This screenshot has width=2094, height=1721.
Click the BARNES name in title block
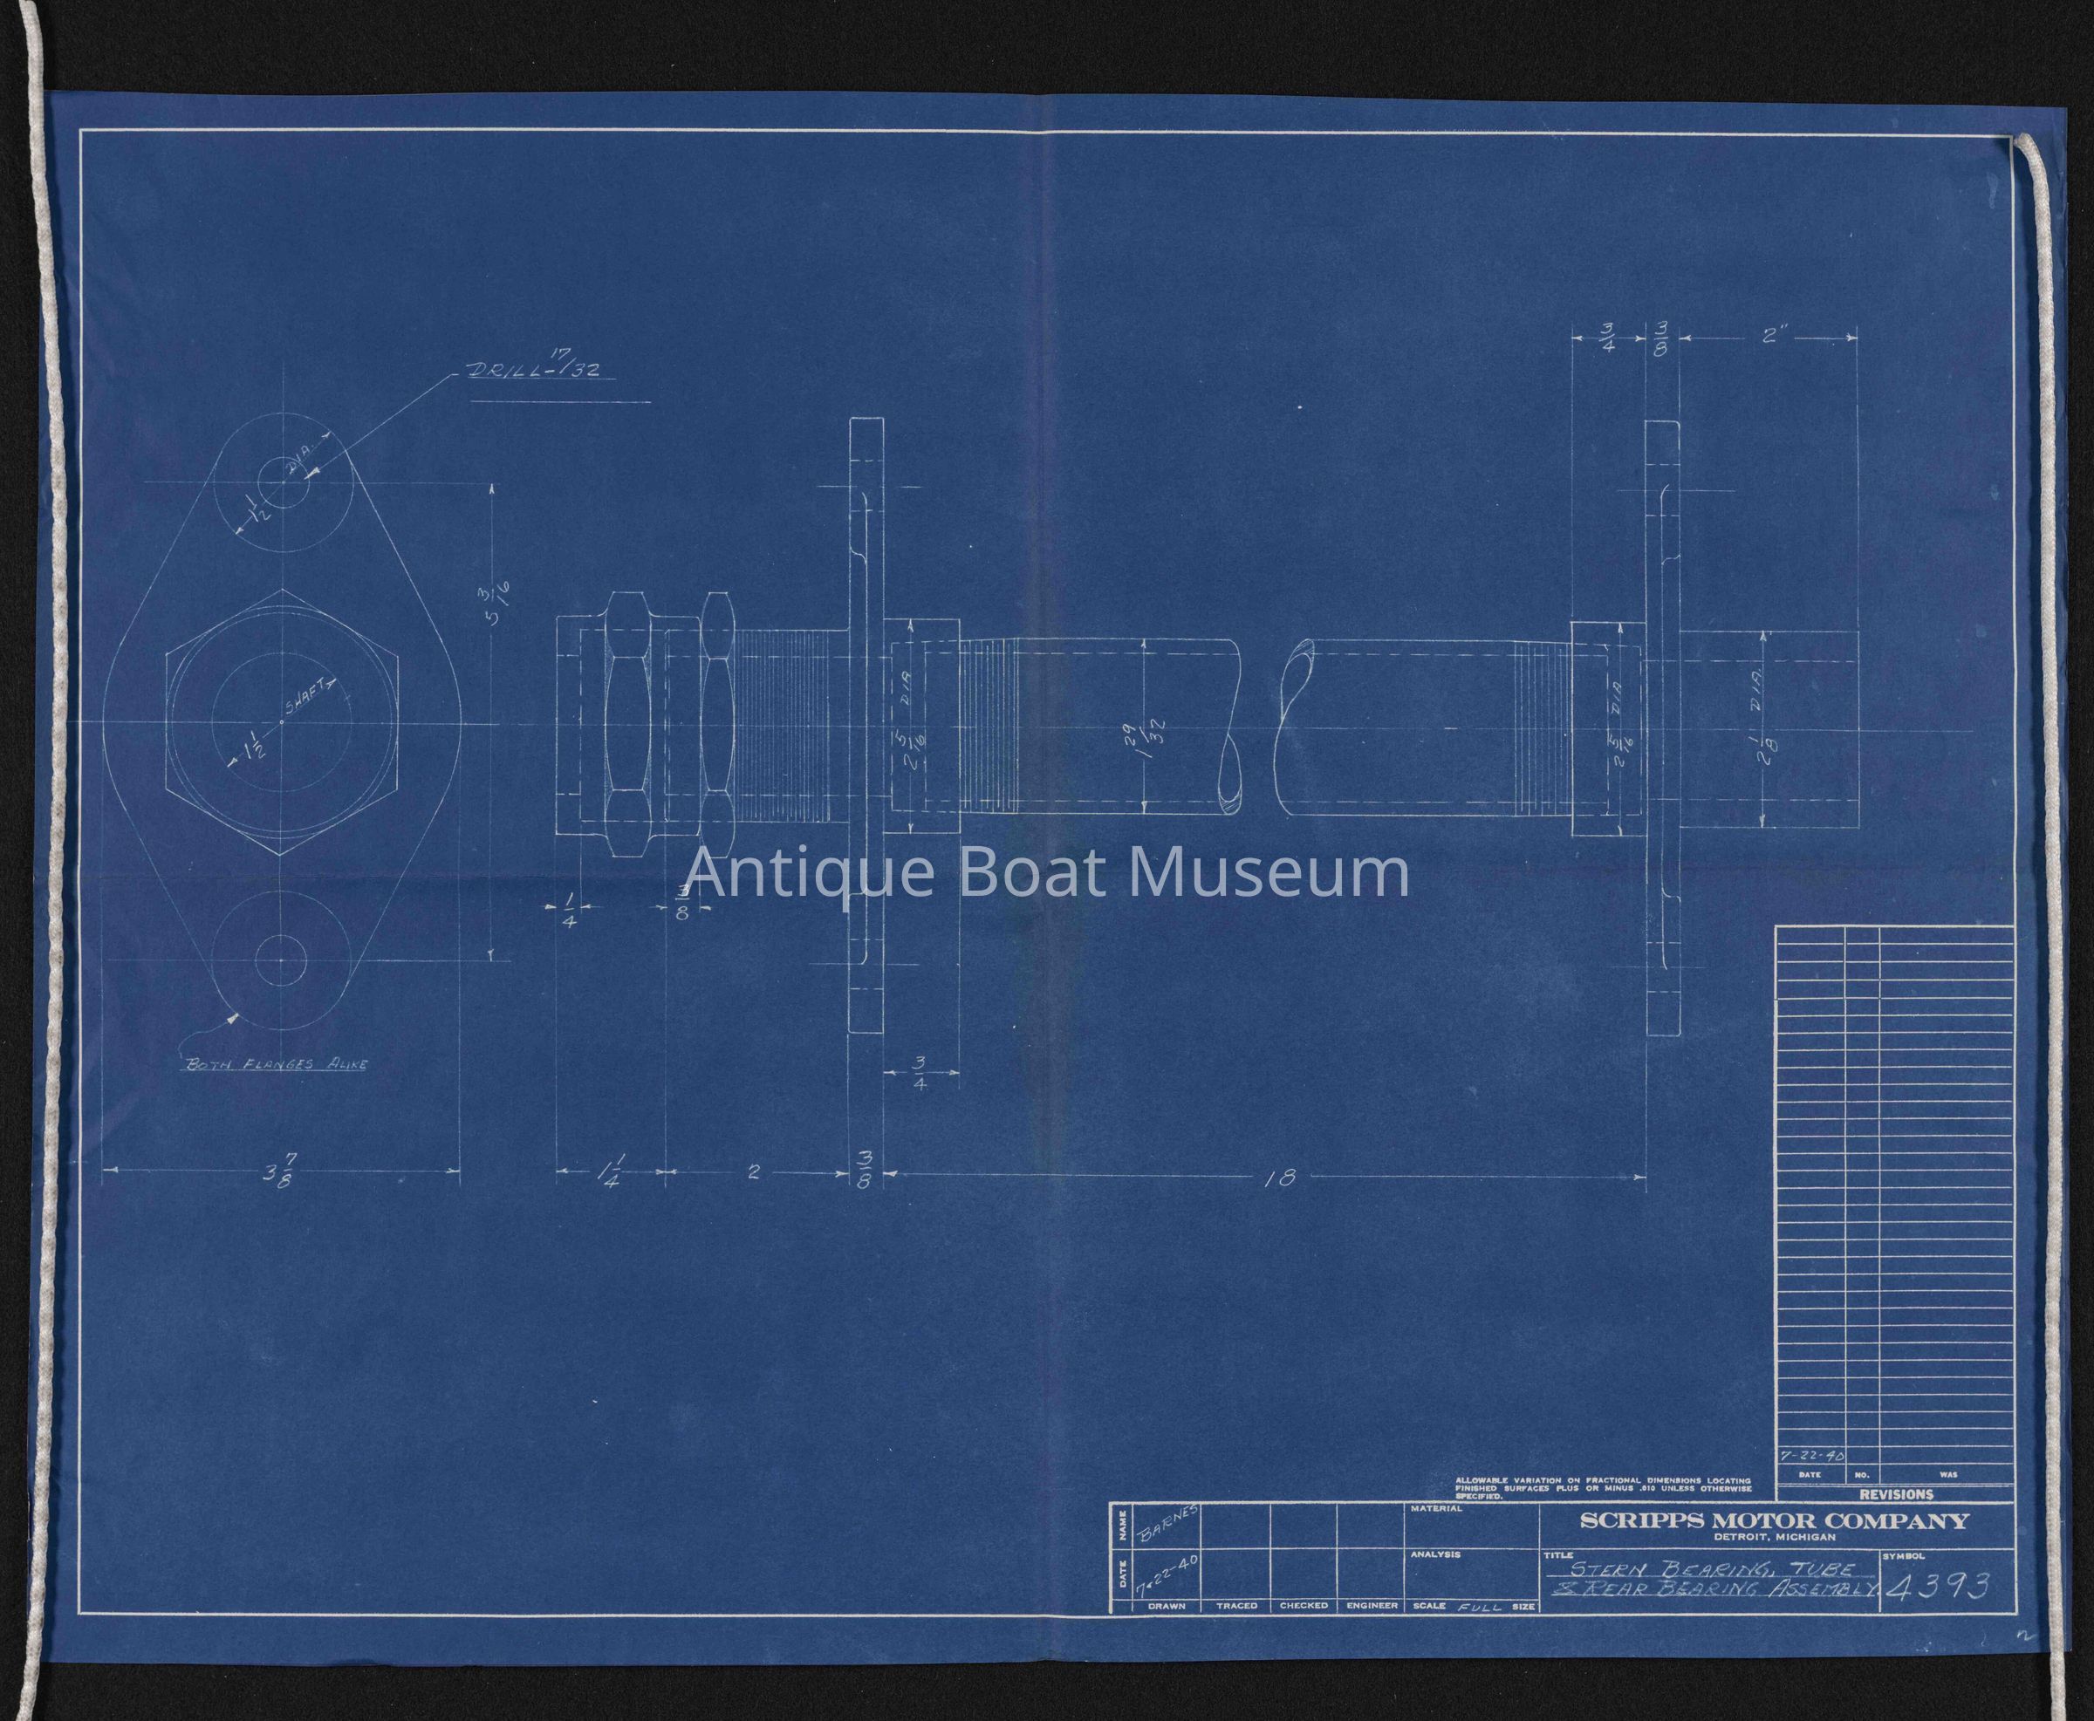click(x=1168, y=1522)
